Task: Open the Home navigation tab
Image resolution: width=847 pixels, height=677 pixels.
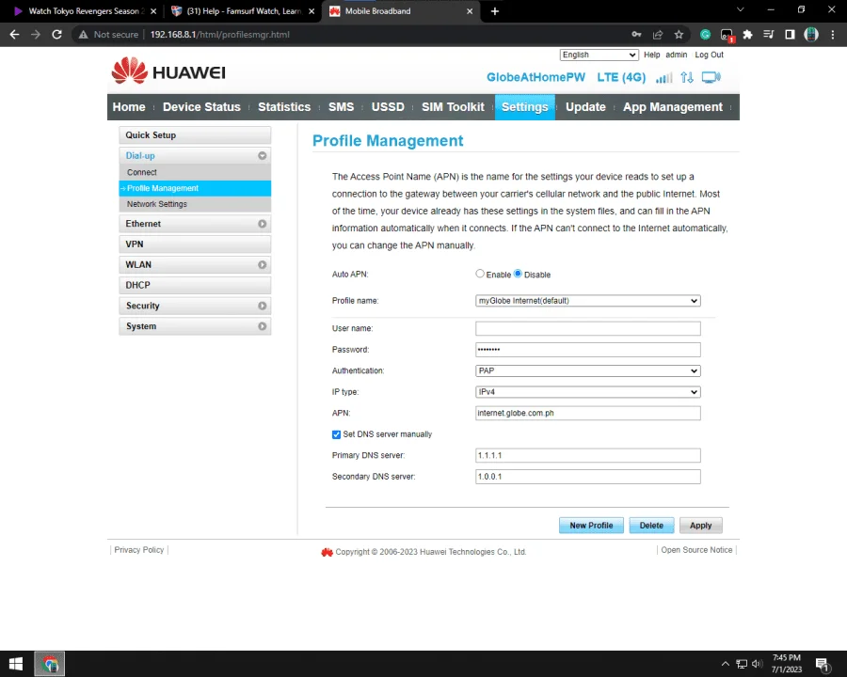Action: [x=129, y=107]
